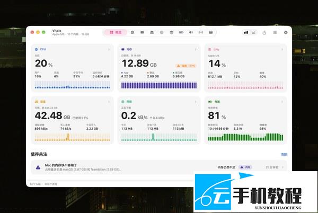Click the '5.98 GB' memory value
Screen dimensions: 318x213
179,76
